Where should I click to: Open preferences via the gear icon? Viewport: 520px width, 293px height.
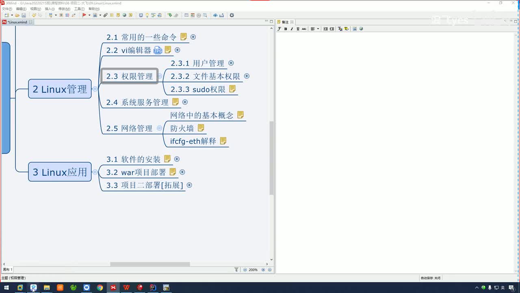point(232,15)
